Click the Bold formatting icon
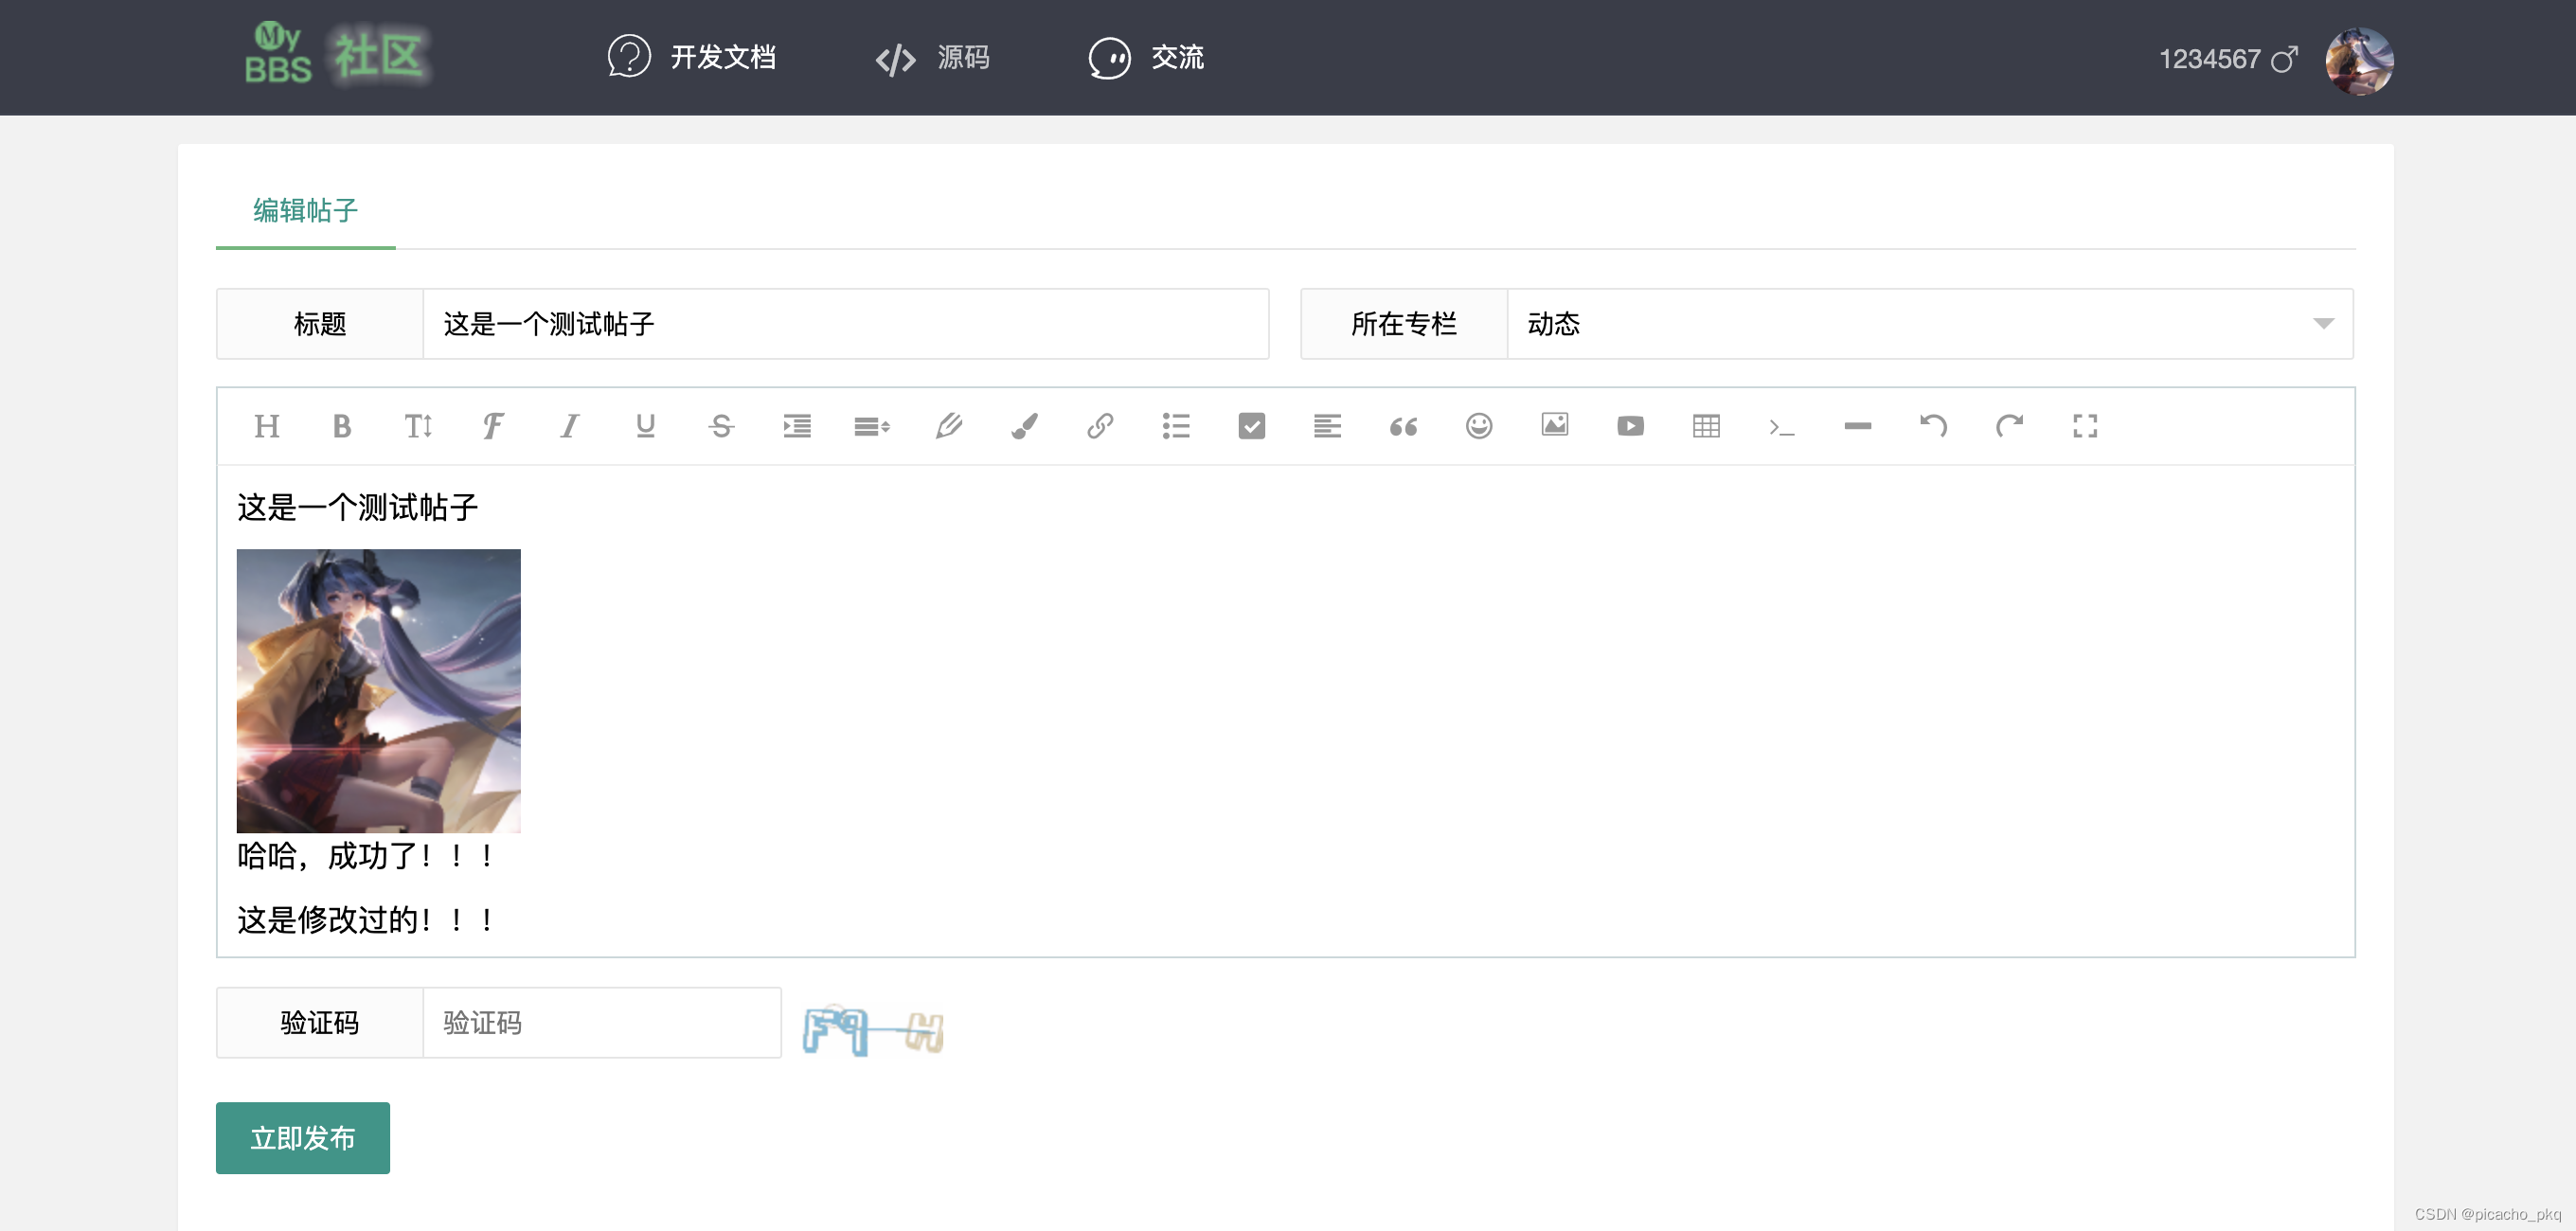The height and width of the screenshot is (1231, 2576). click(341, 426)
